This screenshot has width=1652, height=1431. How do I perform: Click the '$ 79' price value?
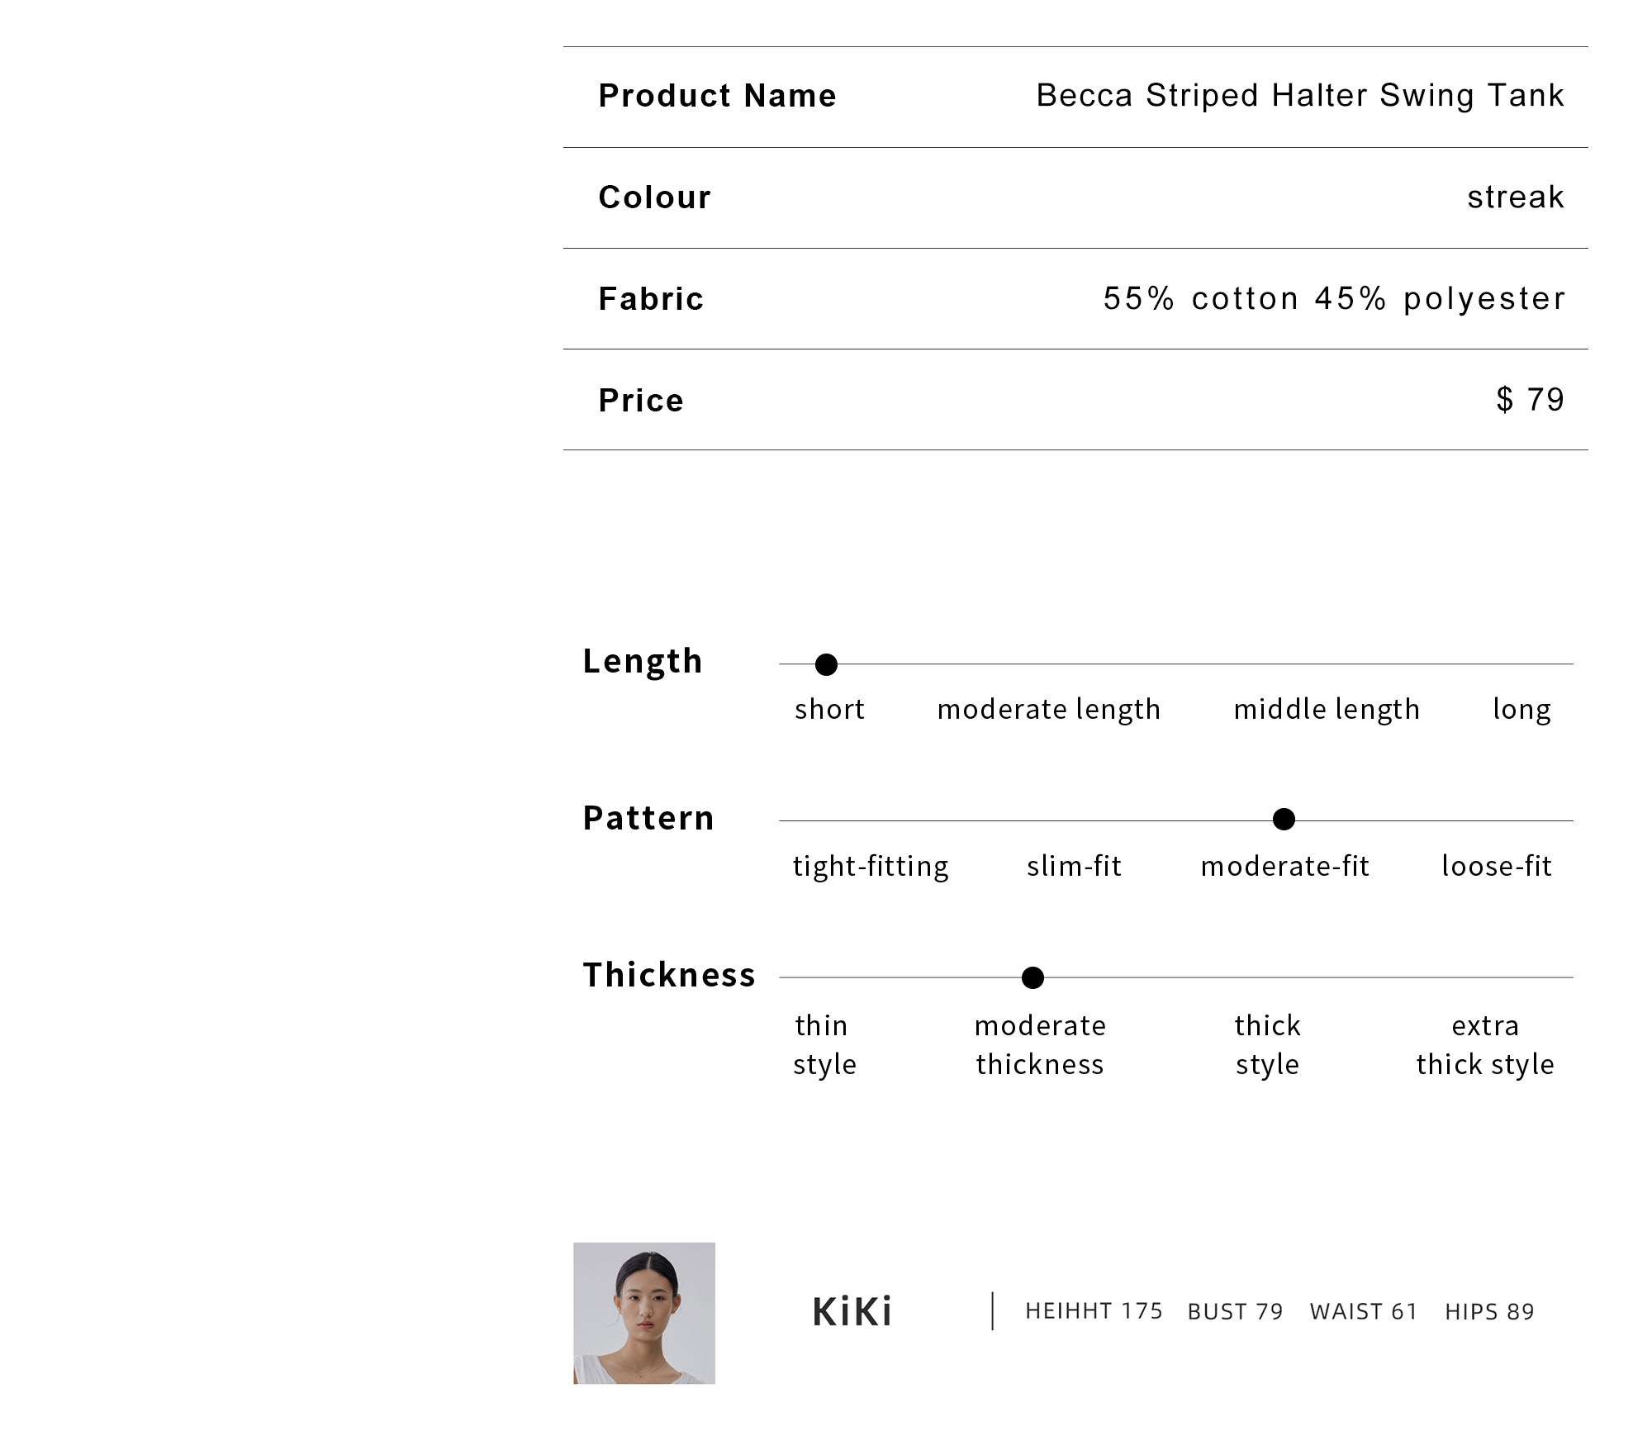(x=1531, y=400)
